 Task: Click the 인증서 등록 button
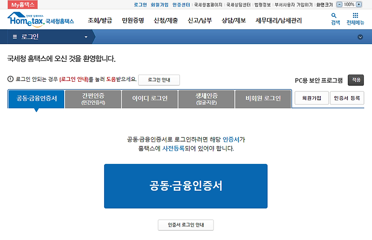pyautogui.click(x=347, y=98)
